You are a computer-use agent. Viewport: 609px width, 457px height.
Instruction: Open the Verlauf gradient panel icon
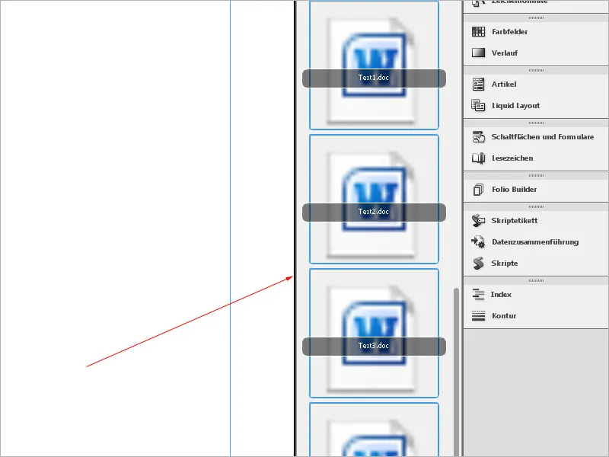(x=478, y=53)
